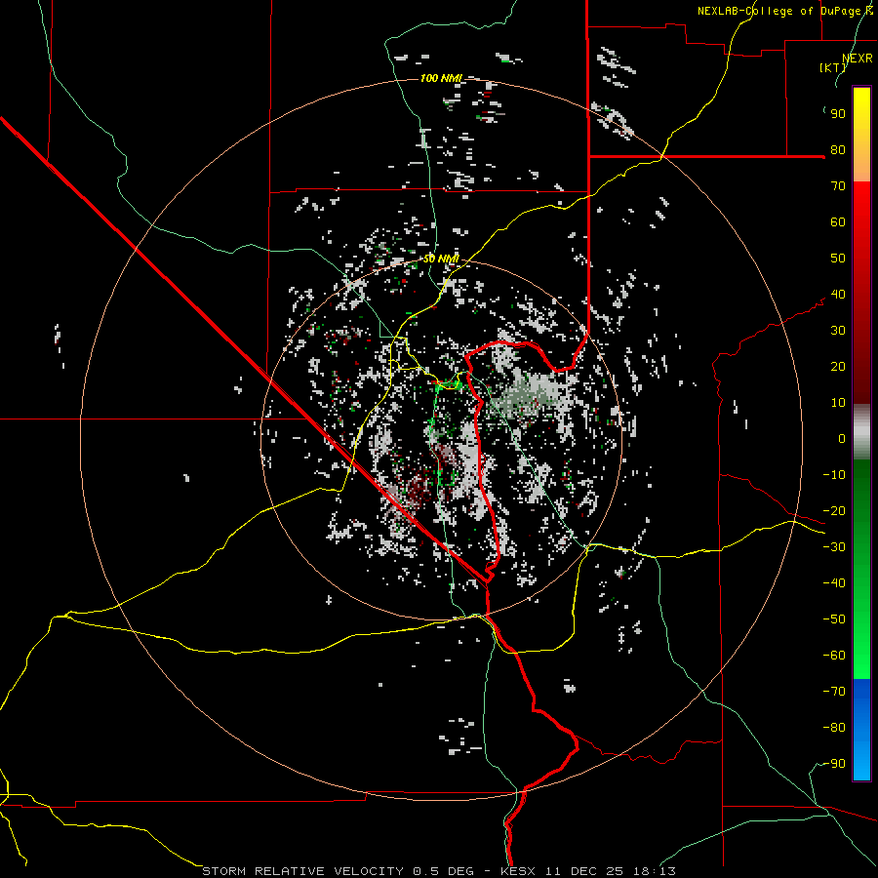Click the -50 scale value
The height and width of the screenshot is (878, 878).
[x=834, y=619]
